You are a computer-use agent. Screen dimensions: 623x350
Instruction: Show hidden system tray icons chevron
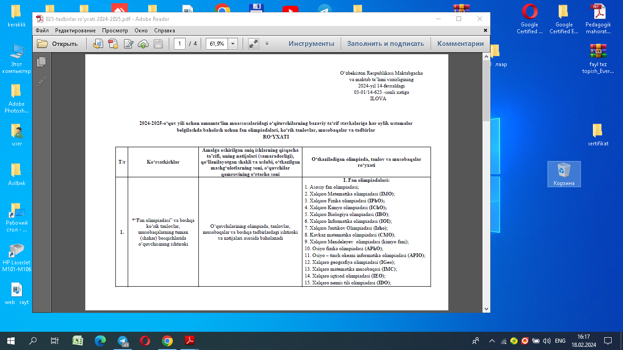pos(492,340)
